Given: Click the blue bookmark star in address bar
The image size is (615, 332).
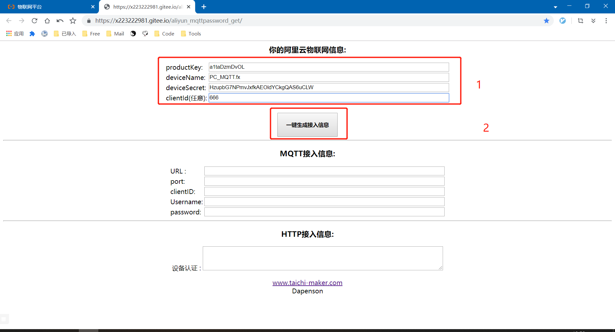Looking at the screenshot, I should point(546,21).
